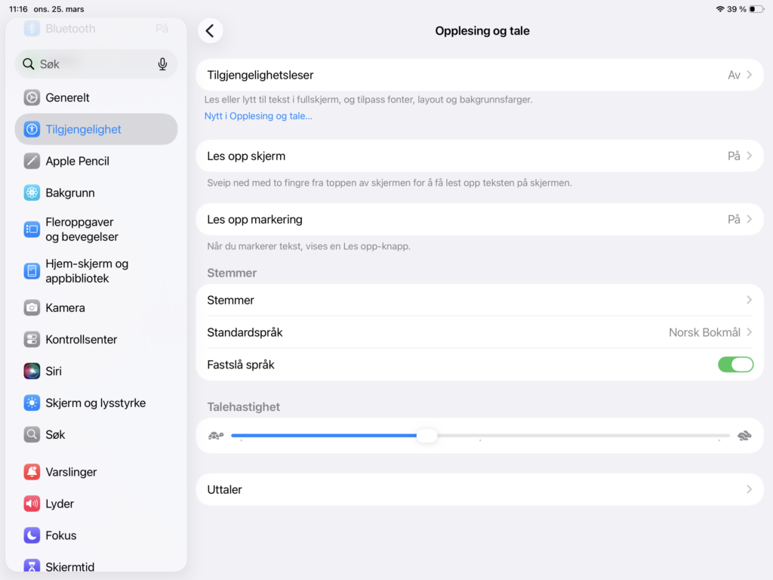Open Les opp skjerm chevron
This screenshot has width=773, height=580.
(750, 156)
